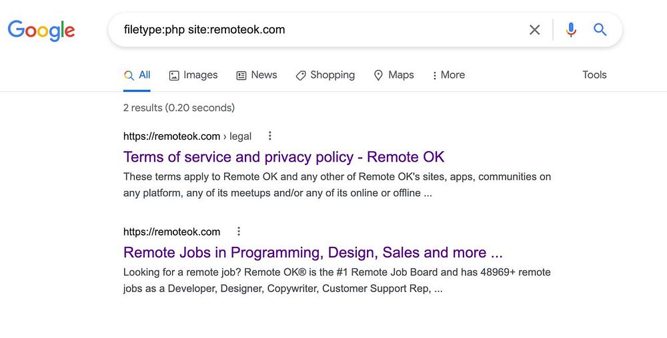Screen dimensions: 667x338
Task: Click the remoteok.com › legal breadcrumb URL
Action: pyautogui.click(x=187, y=136)
